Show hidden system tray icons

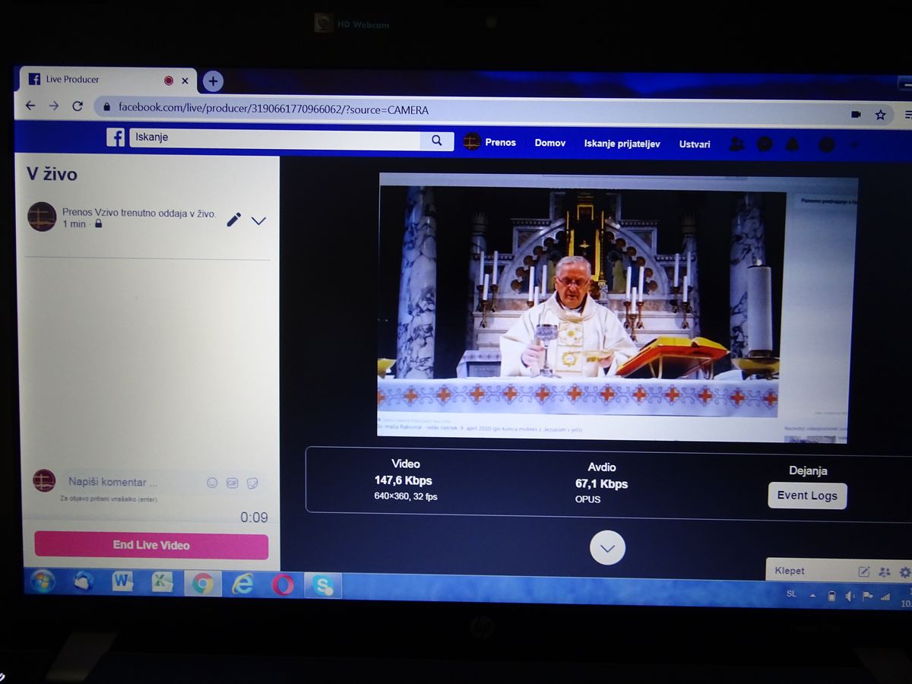coord(812,595)
